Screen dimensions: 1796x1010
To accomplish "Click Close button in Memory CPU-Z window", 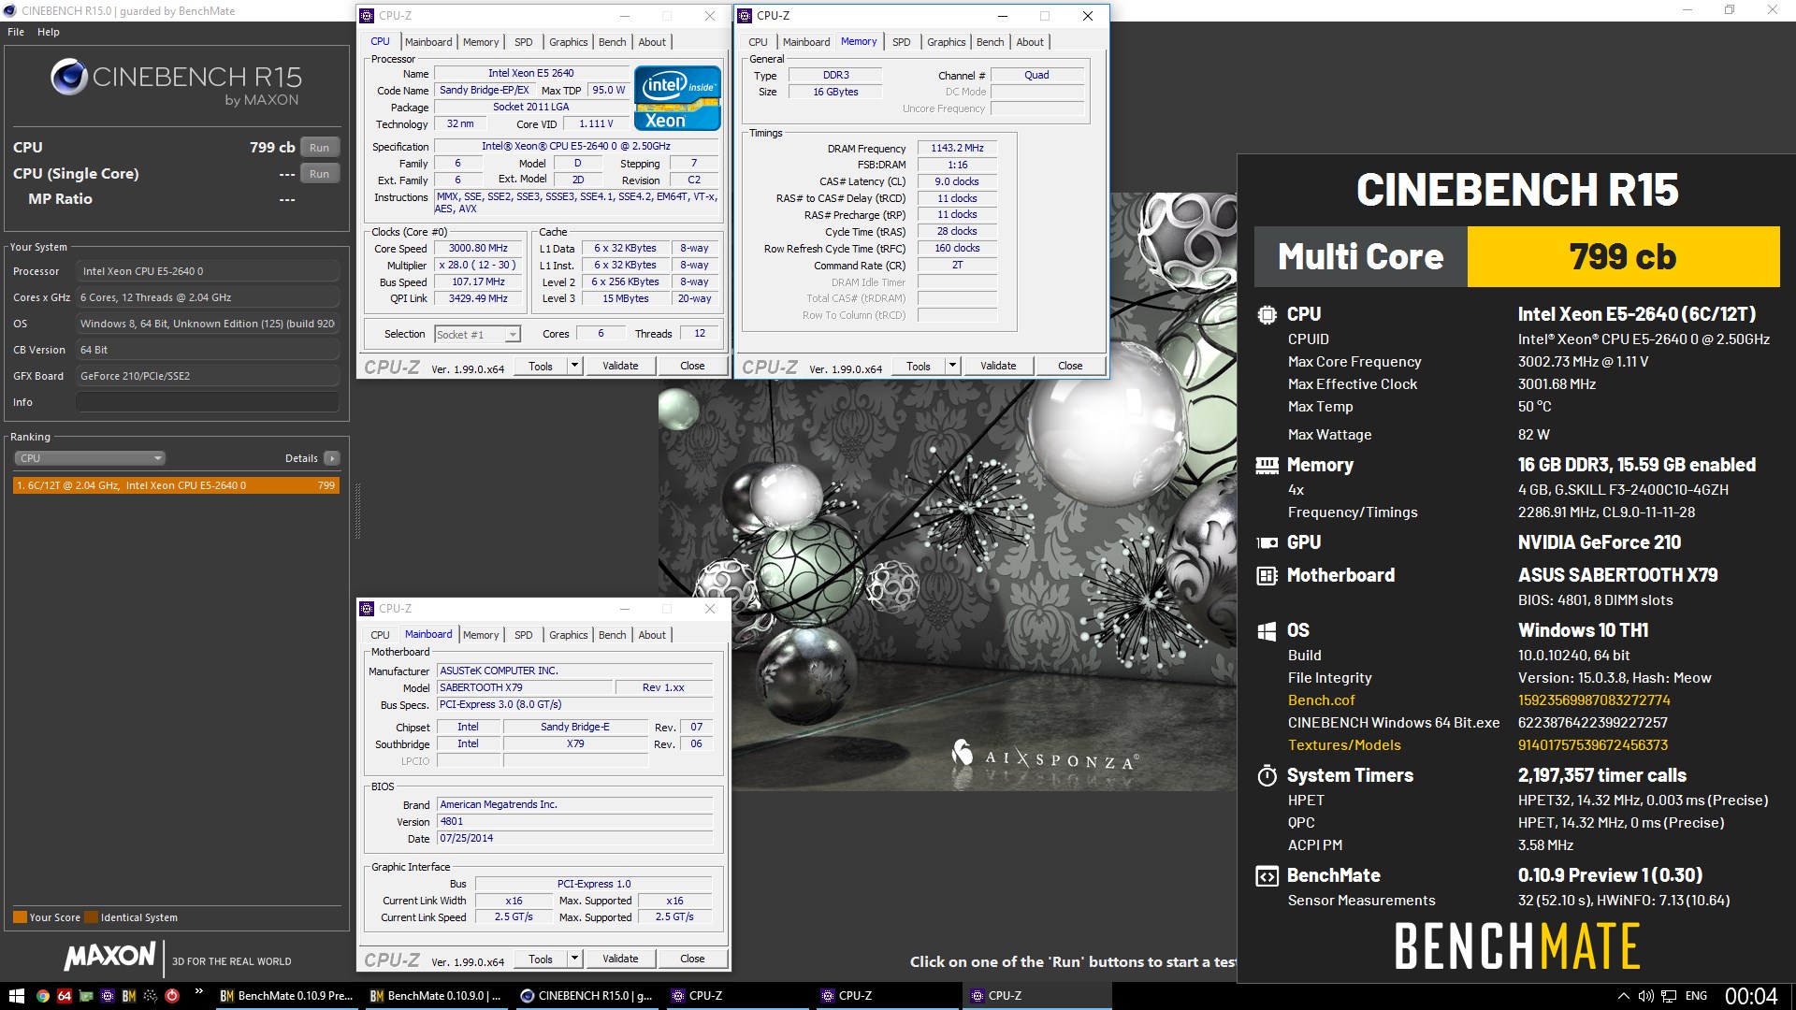I will [x=1070, y=366].
